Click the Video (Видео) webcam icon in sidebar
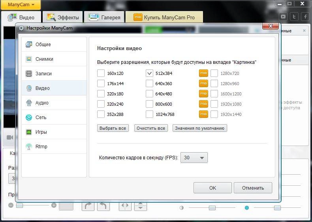Image resolution: width=312 pixels, height=222 pixels. point(29,88)
